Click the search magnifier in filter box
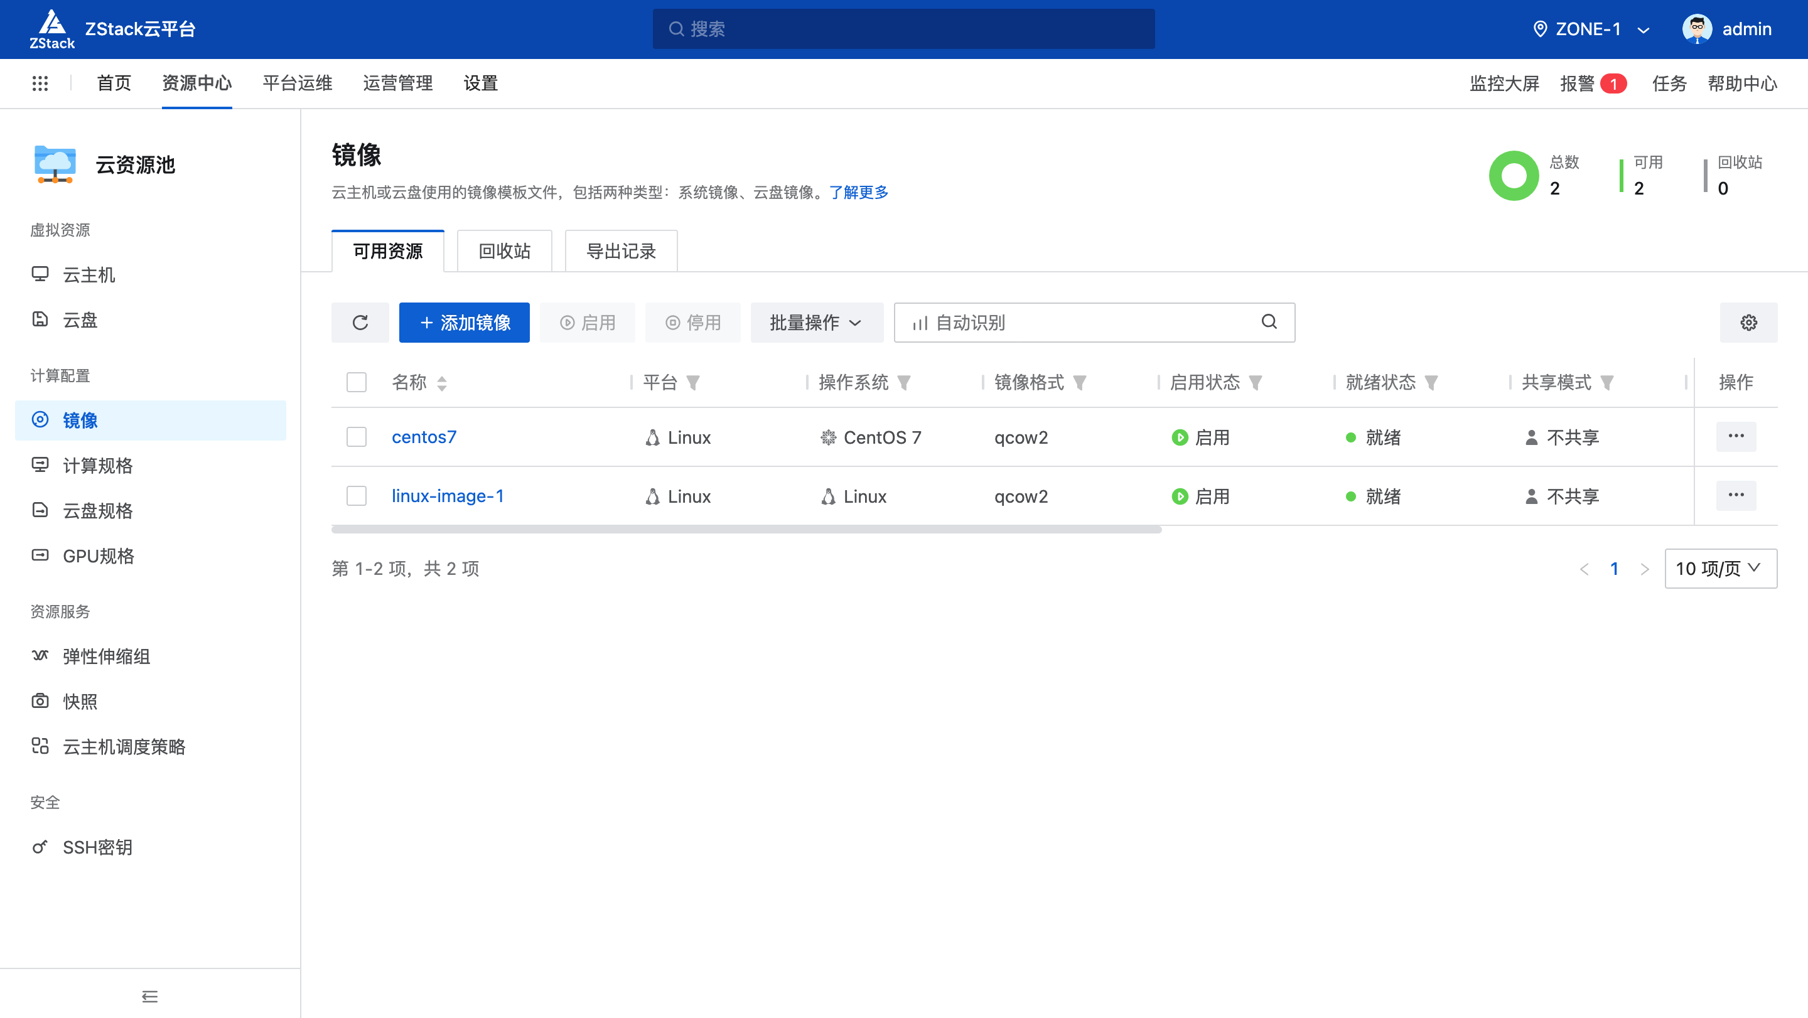This screenshot has width=1808, height=1018. pyautogui.click(x=1269, y=322)
